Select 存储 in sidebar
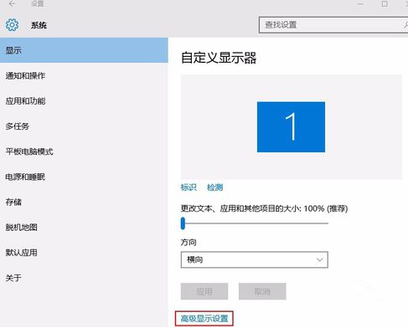 pyautogui.click(x=84, y=202)
